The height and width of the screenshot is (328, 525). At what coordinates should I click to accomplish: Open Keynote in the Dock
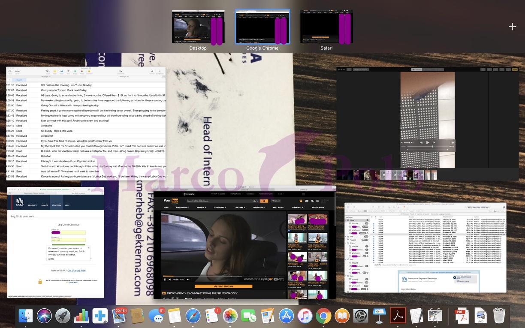coord(379,316)
